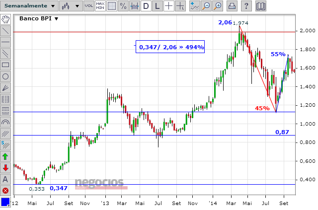The image size is (318, 210).
Task: Expand the Banco BPI instrument selector
Action: tap(39, 18)
